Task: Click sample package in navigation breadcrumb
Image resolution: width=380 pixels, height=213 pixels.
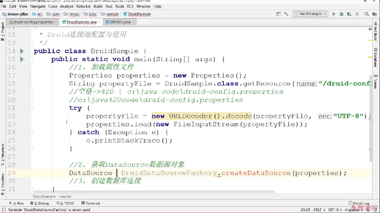Action: (x=110, y=14)
